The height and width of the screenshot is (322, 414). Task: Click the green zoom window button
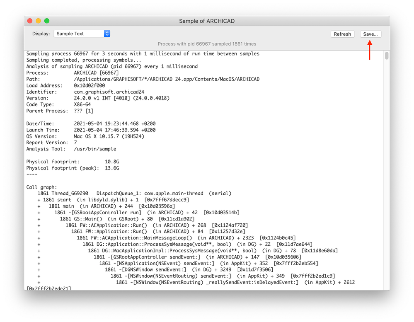[x=47, y=21]
